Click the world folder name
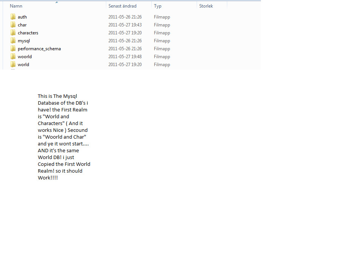Screen dimensions: 363x272 (x=23, y=65)
